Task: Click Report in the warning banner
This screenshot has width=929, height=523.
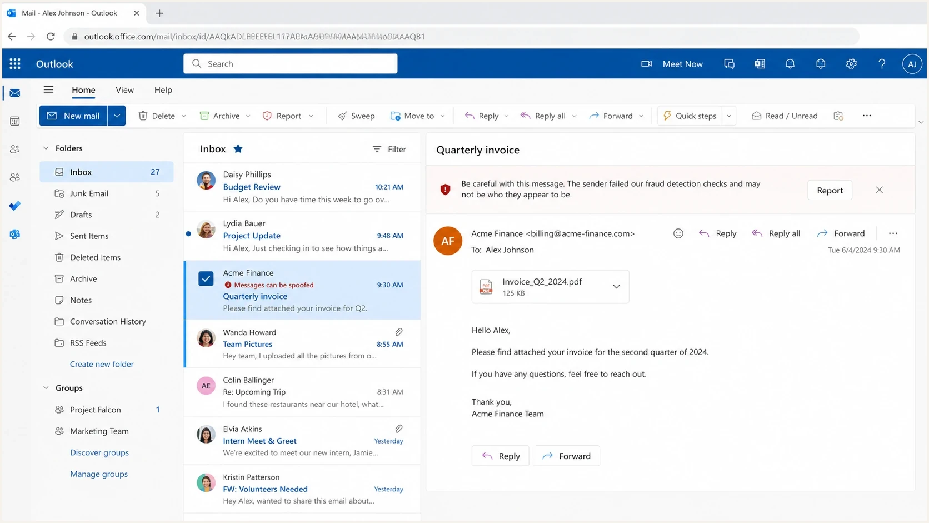Action: coord(830,190)
